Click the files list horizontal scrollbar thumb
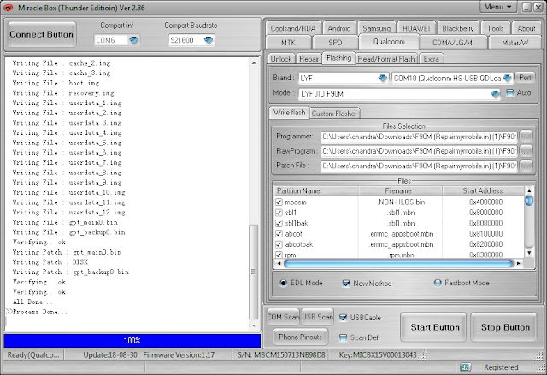Image resolution: width=547 pixels, height=375 pixels. point(399,263)
